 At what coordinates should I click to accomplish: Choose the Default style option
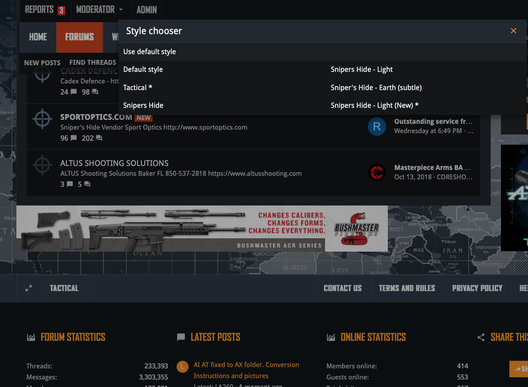coord(143,69)
